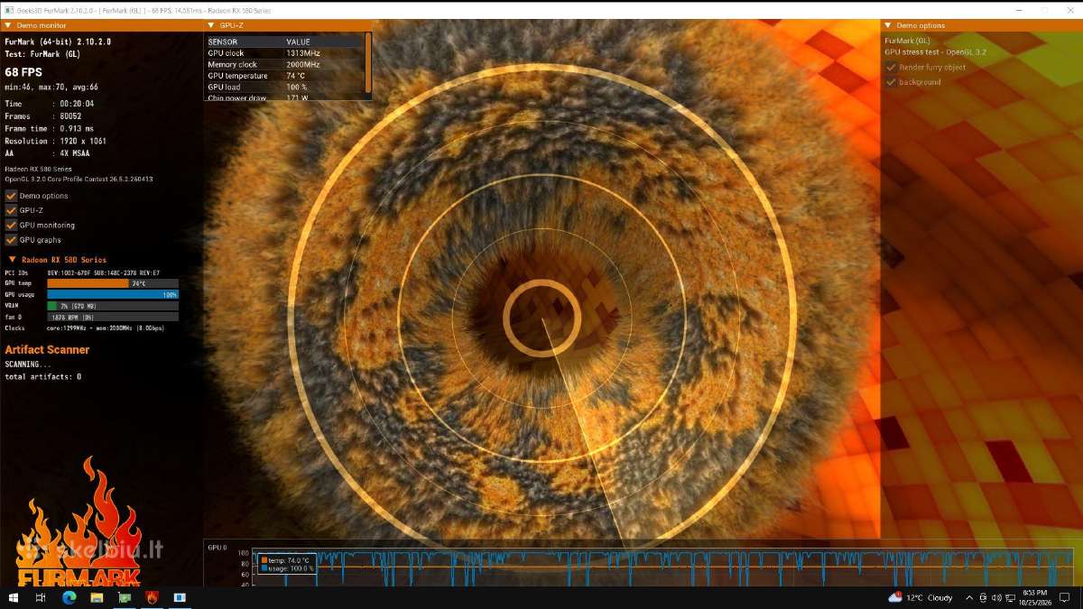Launch Microsoft Edge from the taskbar
The width and height of the screenshot is (1083, 609).
pyautogui.click(x=69, y=597)
